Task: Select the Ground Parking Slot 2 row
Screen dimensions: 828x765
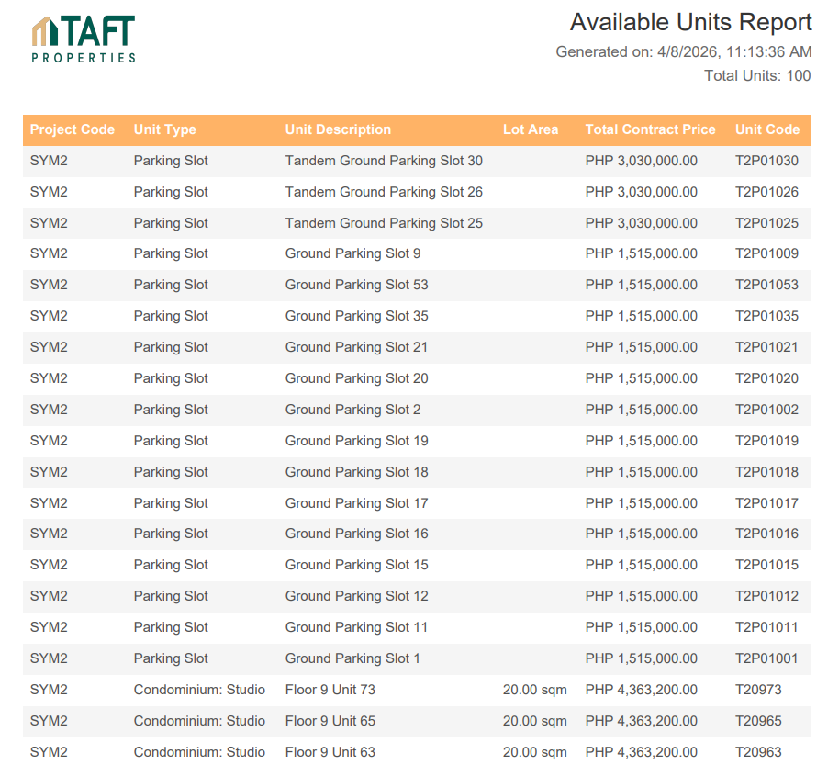Action: pos(352,410)
